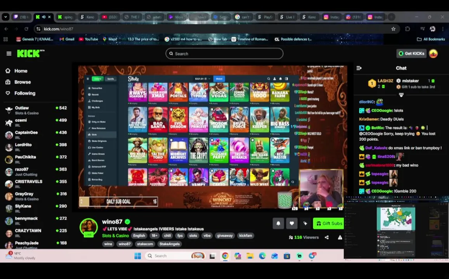Open Microsoft Edge from the taskbar
449x279 pixels.
pos(262,256)
